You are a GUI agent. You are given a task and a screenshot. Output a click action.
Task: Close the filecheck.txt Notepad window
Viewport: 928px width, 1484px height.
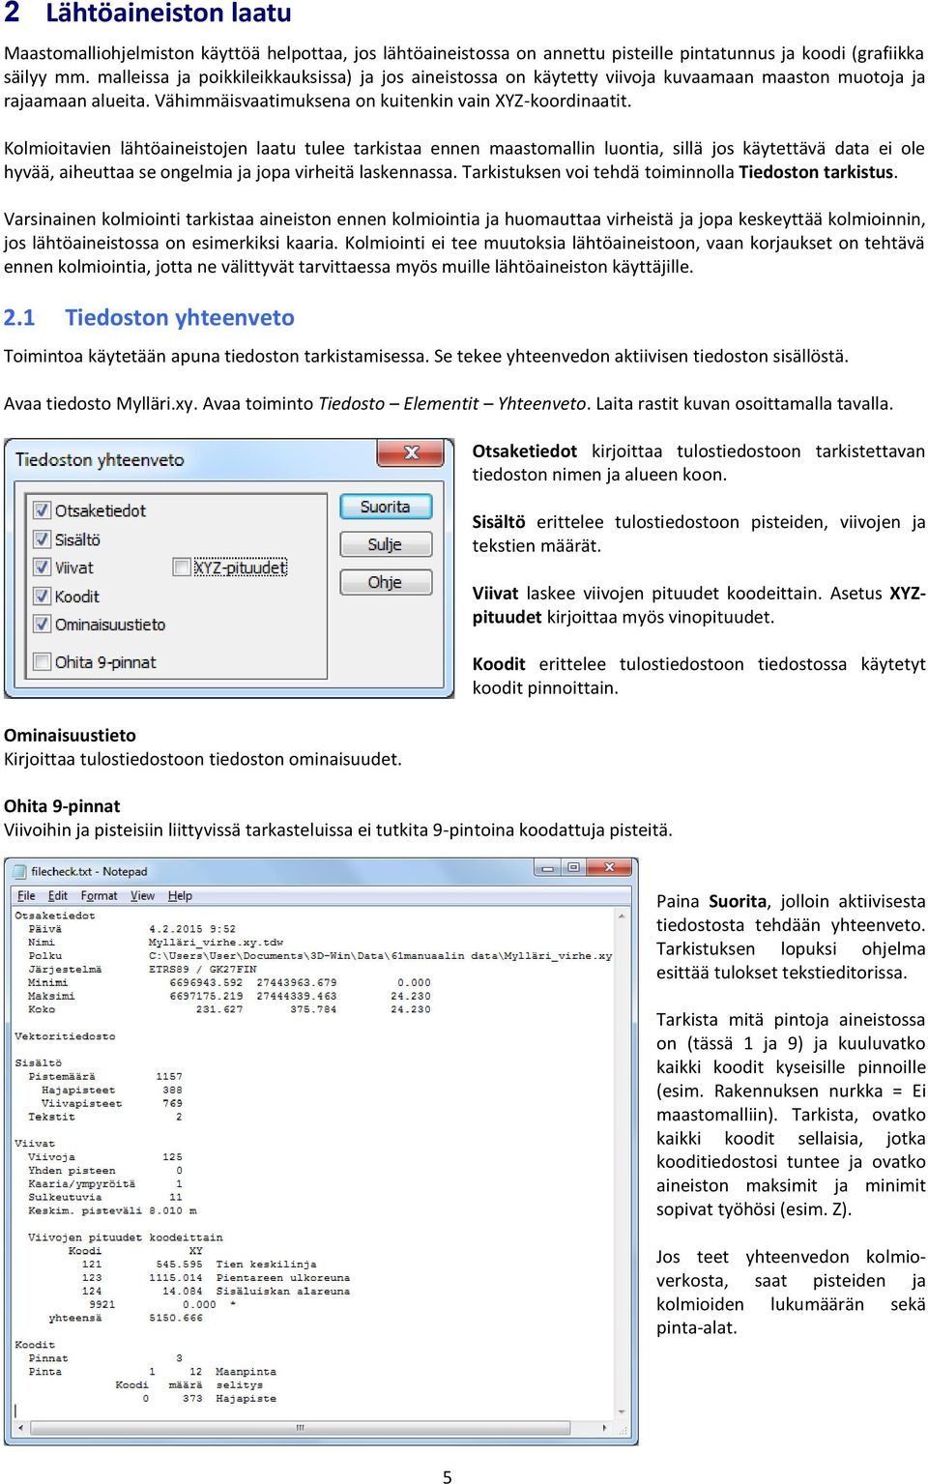(610, 868)
